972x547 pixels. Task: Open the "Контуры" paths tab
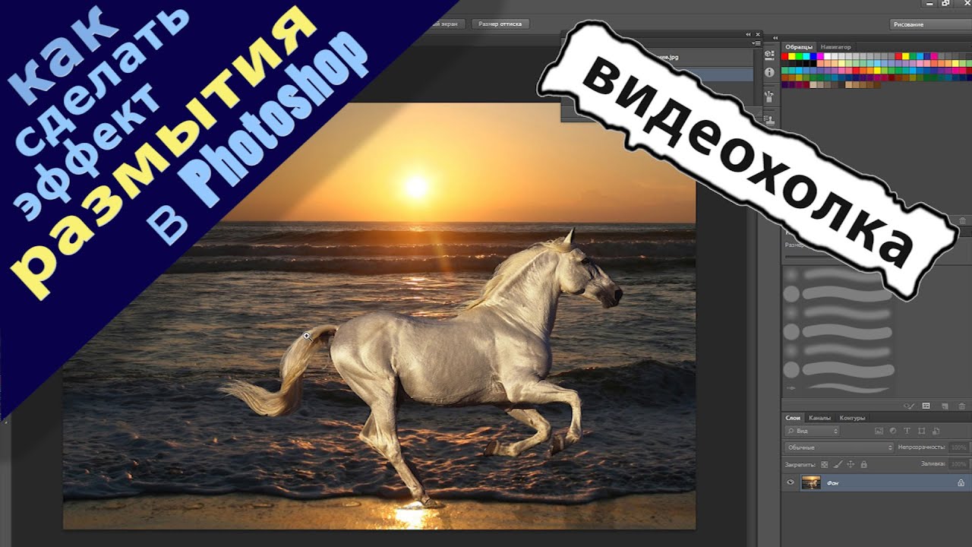click(x=852, y=418)
